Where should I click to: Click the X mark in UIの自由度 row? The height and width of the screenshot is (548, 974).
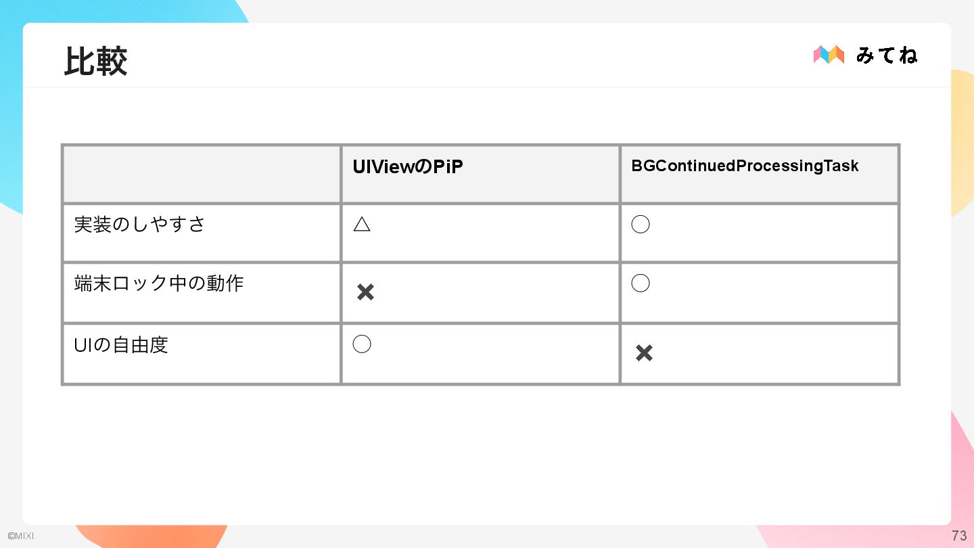click(644, 352)
